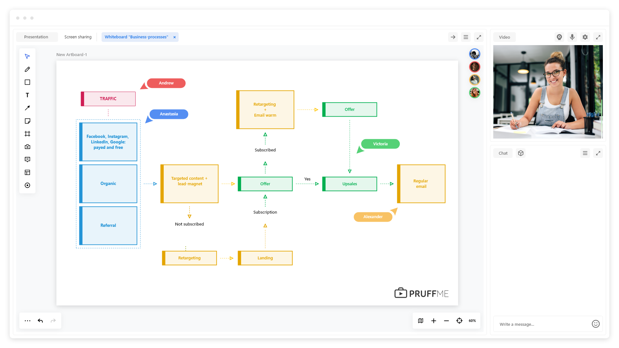Screen dimensions: 619x348
Task: Click the comment tool icon
Action: coord(27,159)
